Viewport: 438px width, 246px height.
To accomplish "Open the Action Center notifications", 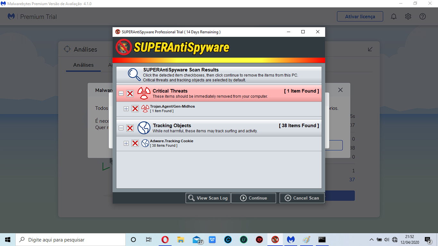I will point(428,240).
